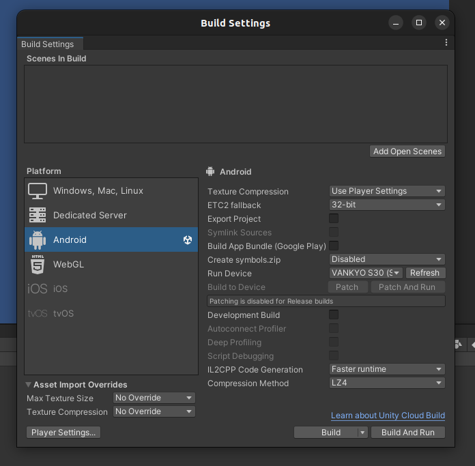The width and height of the screenshot is (475, 466).
Task: Click the Scenes In Build heading
Action: pyautogui.click(x=57, y=59)
